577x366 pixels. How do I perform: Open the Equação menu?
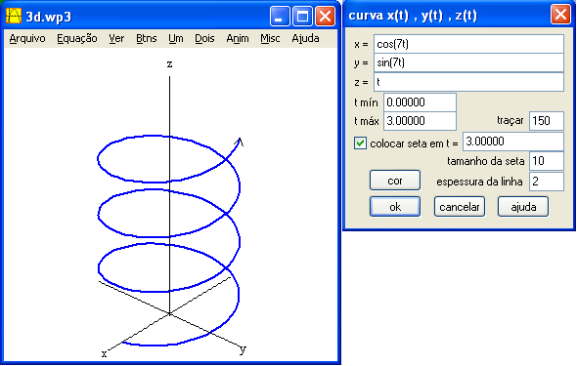coord(77,38)
